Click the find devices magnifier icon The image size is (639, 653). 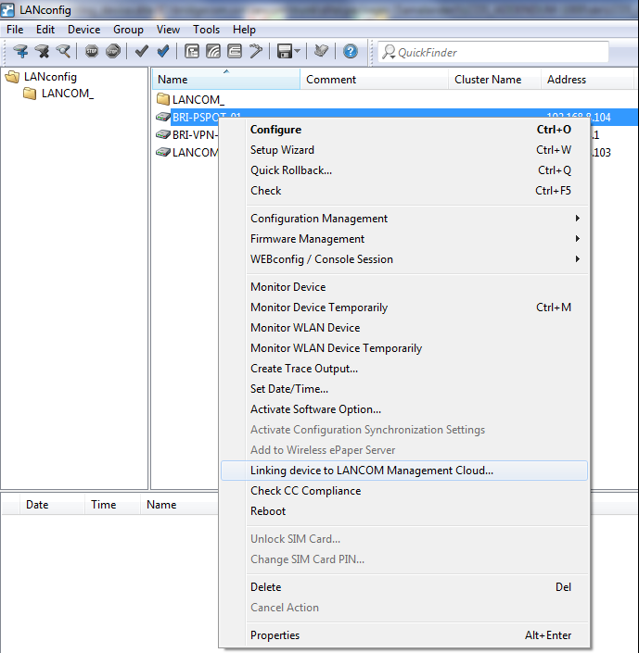(x=63, y=52)
